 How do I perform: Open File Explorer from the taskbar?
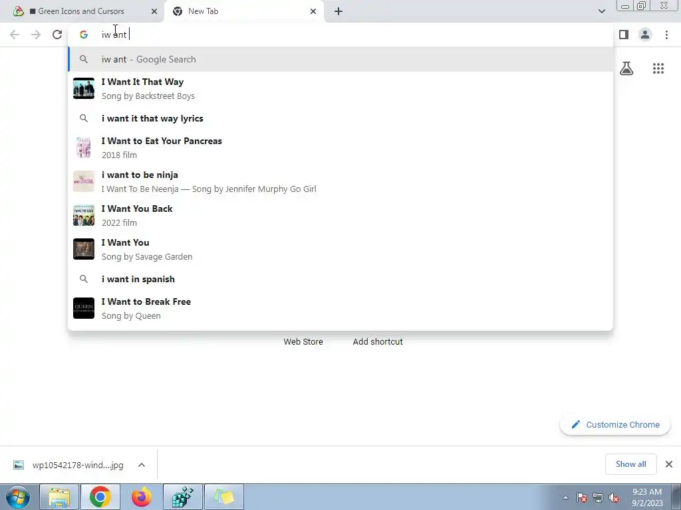point(59,497)
